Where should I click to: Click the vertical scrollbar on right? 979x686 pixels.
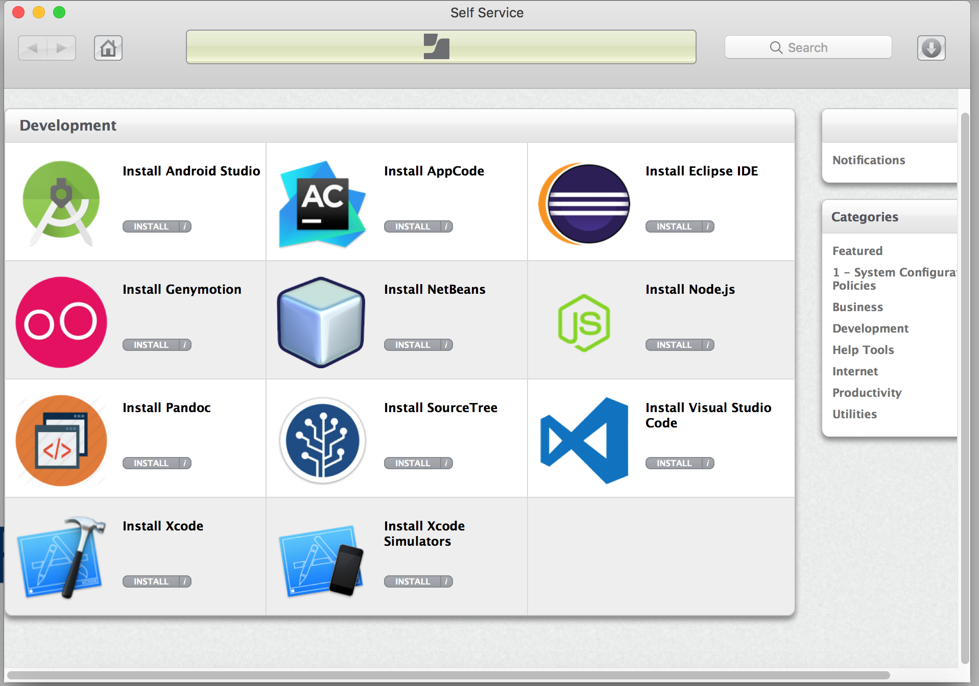click(965, 388)
